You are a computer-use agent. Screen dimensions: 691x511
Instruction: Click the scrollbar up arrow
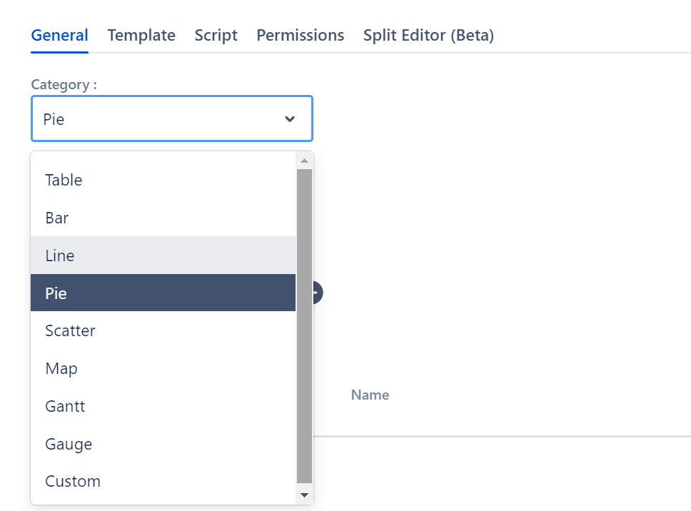[304, 161]
